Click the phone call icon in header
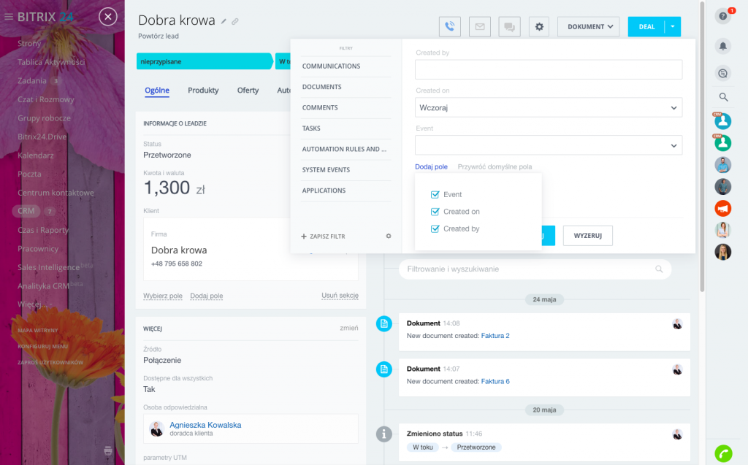 pyautogui.click(x=450, y=27)
